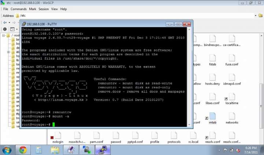Open WinSCP preferences gear icon

pyautogui.click(x=5, y=29)
